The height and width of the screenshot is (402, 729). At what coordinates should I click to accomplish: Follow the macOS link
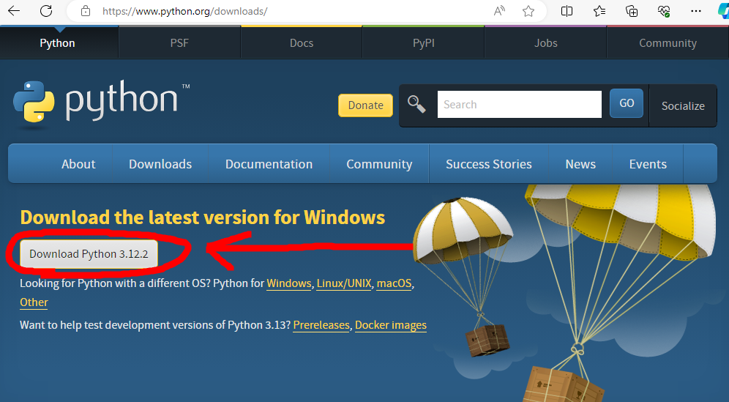(x=395, y=283)
